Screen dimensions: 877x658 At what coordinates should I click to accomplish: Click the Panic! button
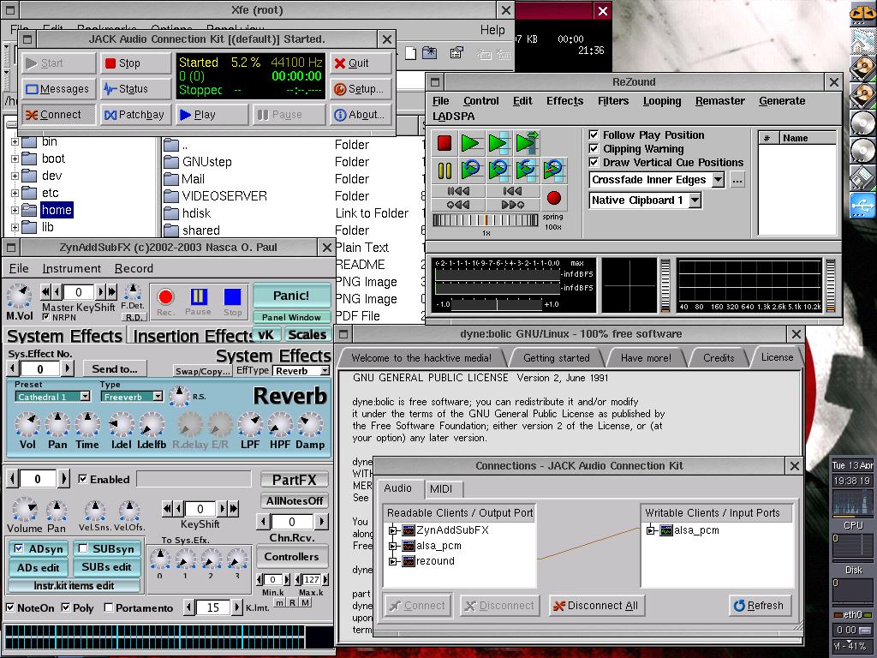tap(291, 296)
